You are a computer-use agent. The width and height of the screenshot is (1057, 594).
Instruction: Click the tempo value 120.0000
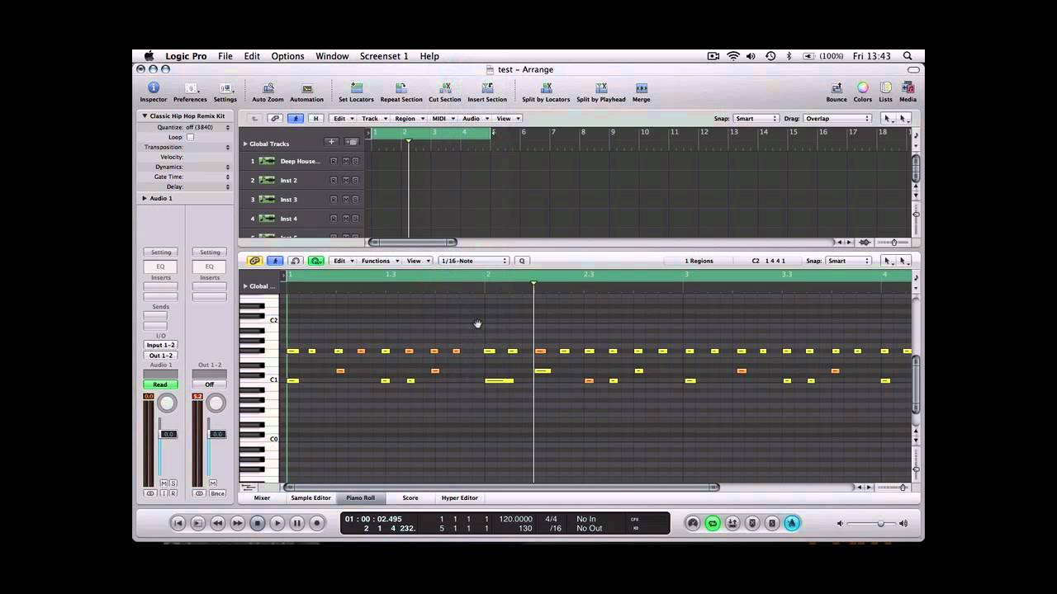515,519
